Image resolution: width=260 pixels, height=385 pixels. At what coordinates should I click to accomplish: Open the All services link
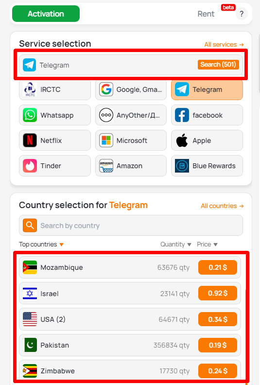[224, 44]
